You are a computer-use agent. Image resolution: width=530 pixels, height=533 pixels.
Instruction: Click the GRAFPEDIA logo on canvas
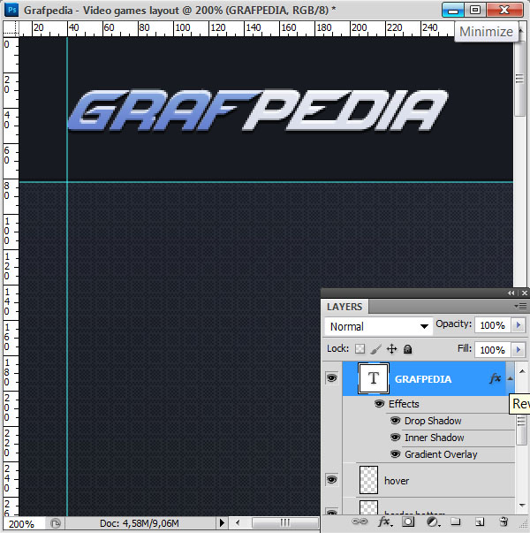click(258, 110)
